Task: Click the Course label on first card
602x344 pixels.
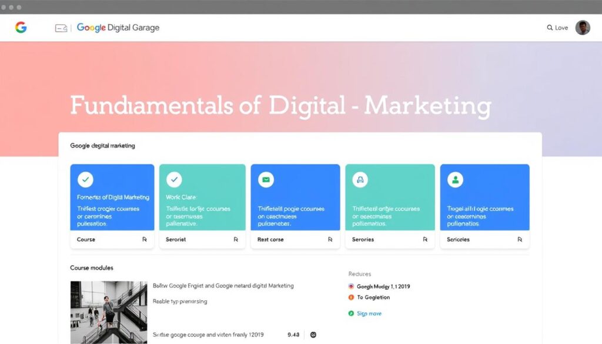Action: [x=86, y=239]
